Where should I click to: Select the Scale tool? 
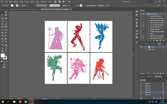click(x=6, y=30)
